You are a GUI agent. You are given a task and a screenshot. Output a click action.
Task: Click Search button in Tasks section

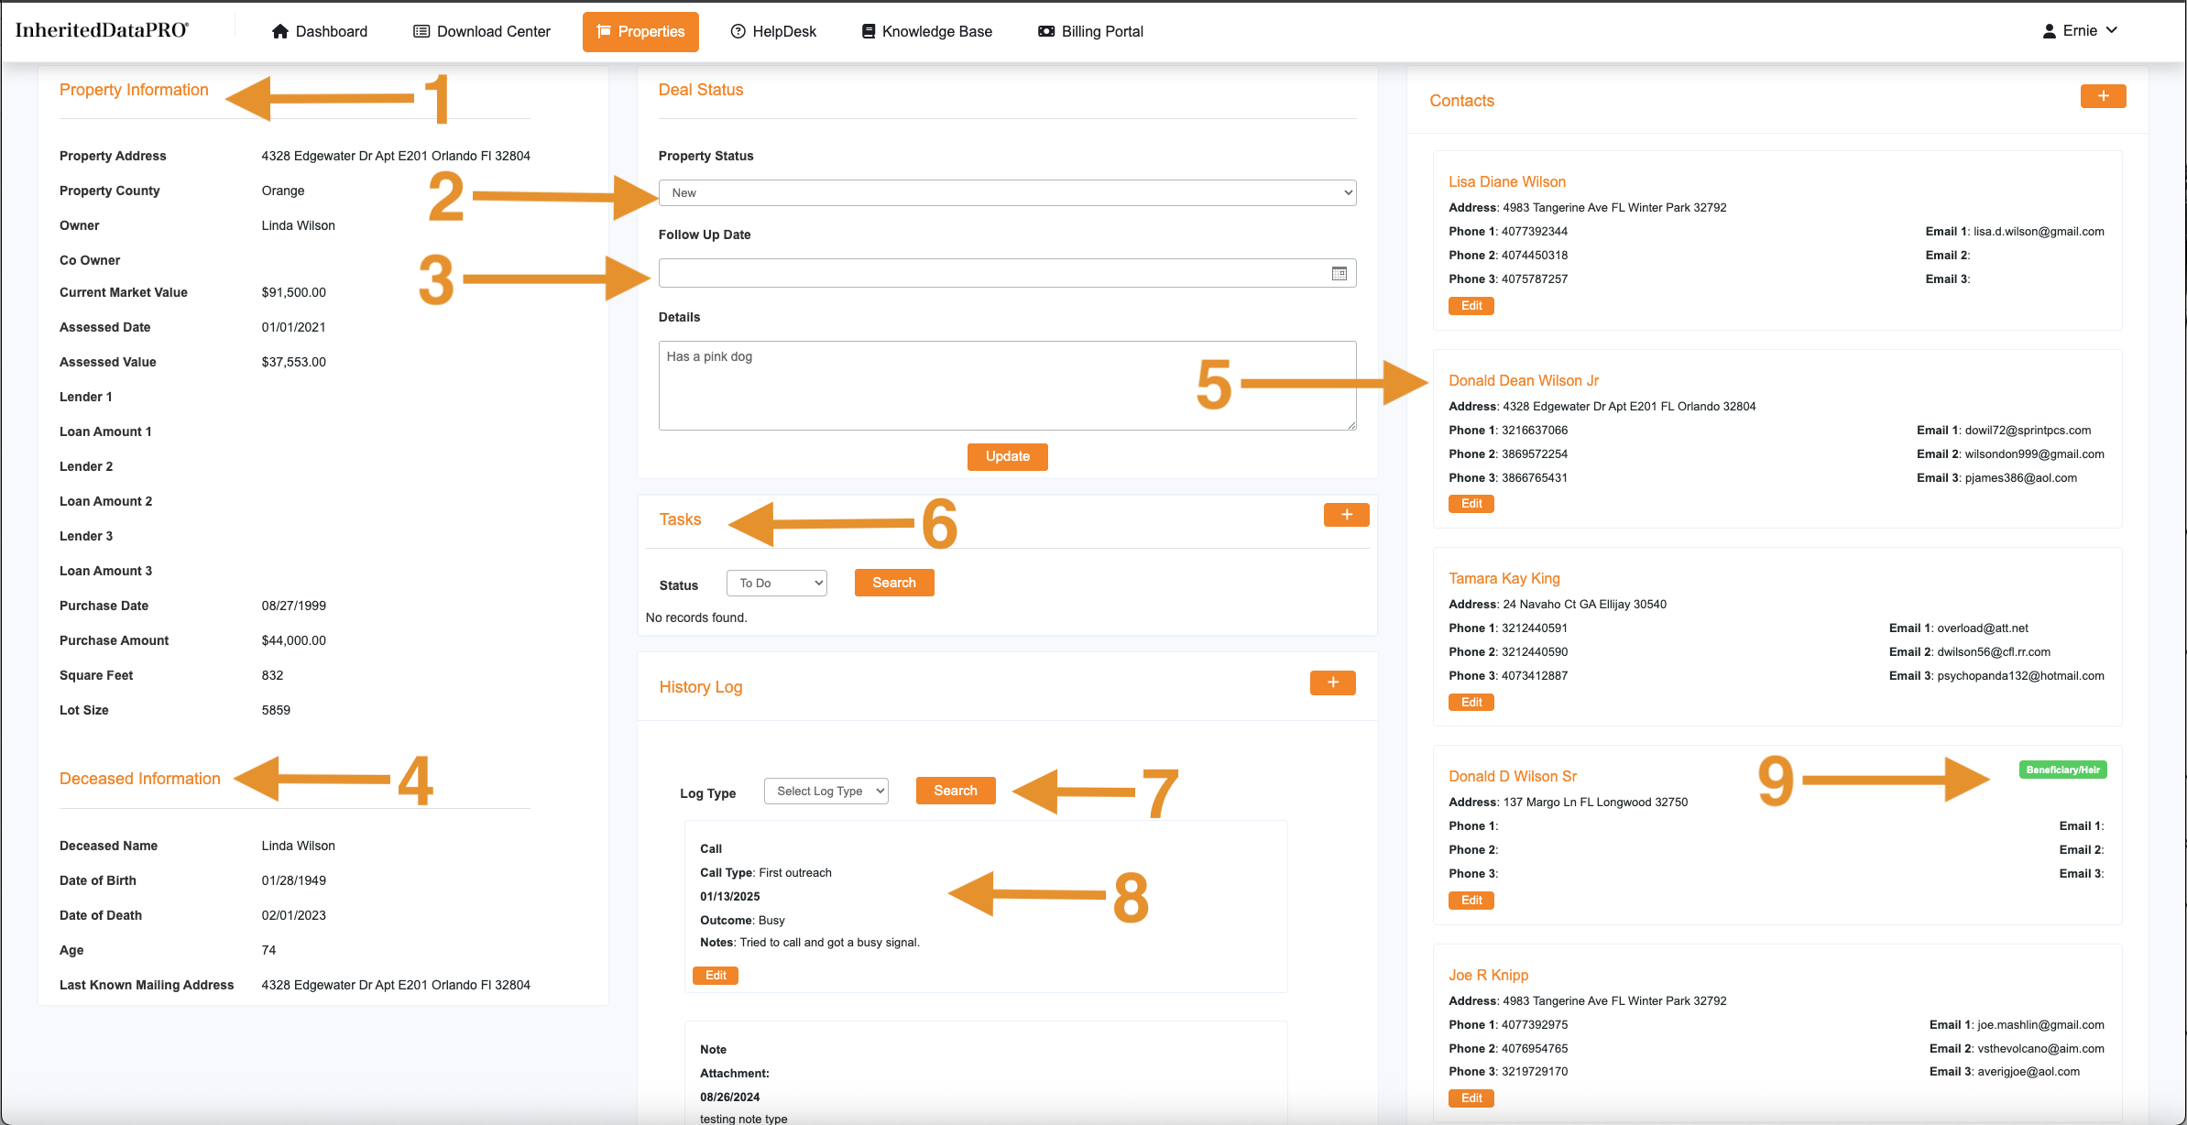pos(893,583)
